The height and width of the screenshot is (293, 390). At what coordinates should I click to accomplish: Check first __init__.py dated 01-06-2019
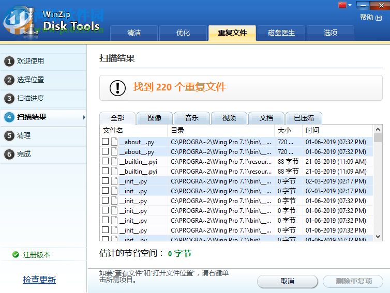click(x=105, y=201)
